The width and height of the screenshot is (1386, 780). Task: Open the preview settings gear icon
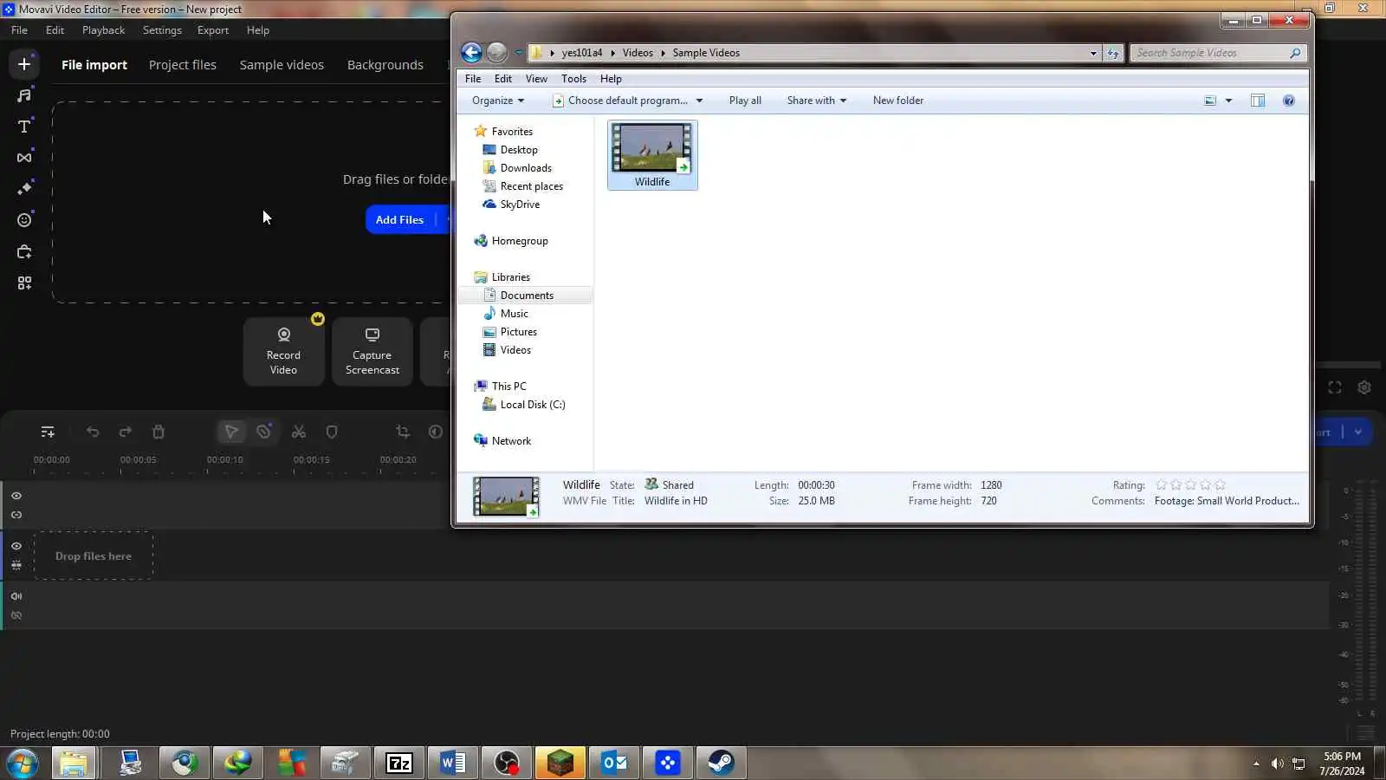click(1364, 387)
